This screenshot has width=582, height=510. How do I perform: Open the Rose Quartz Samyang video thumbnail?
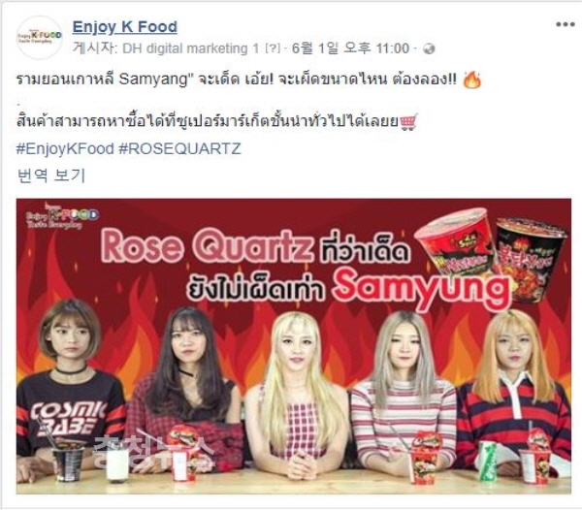tap(294, 346)
